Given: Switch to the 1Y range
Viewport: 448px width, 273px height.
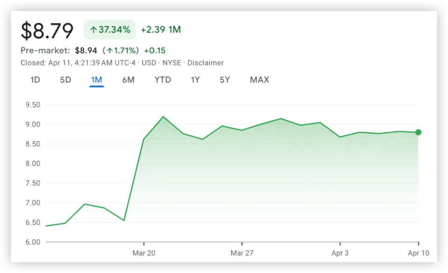Looking at the screenshot, I should (196, 80).
